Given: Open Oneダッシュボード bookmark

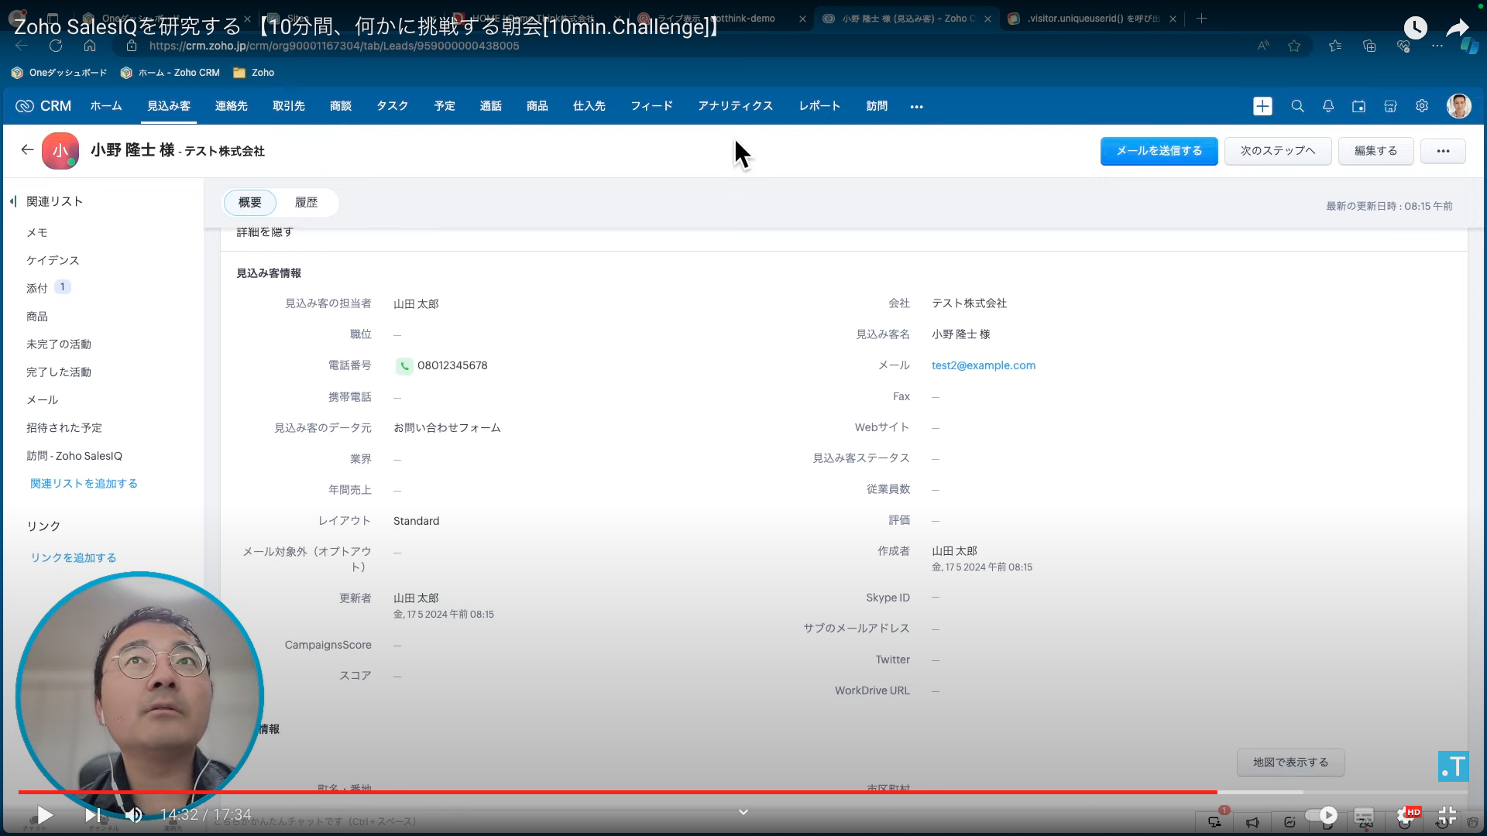Looking at the screenshot, I should 60,73.
